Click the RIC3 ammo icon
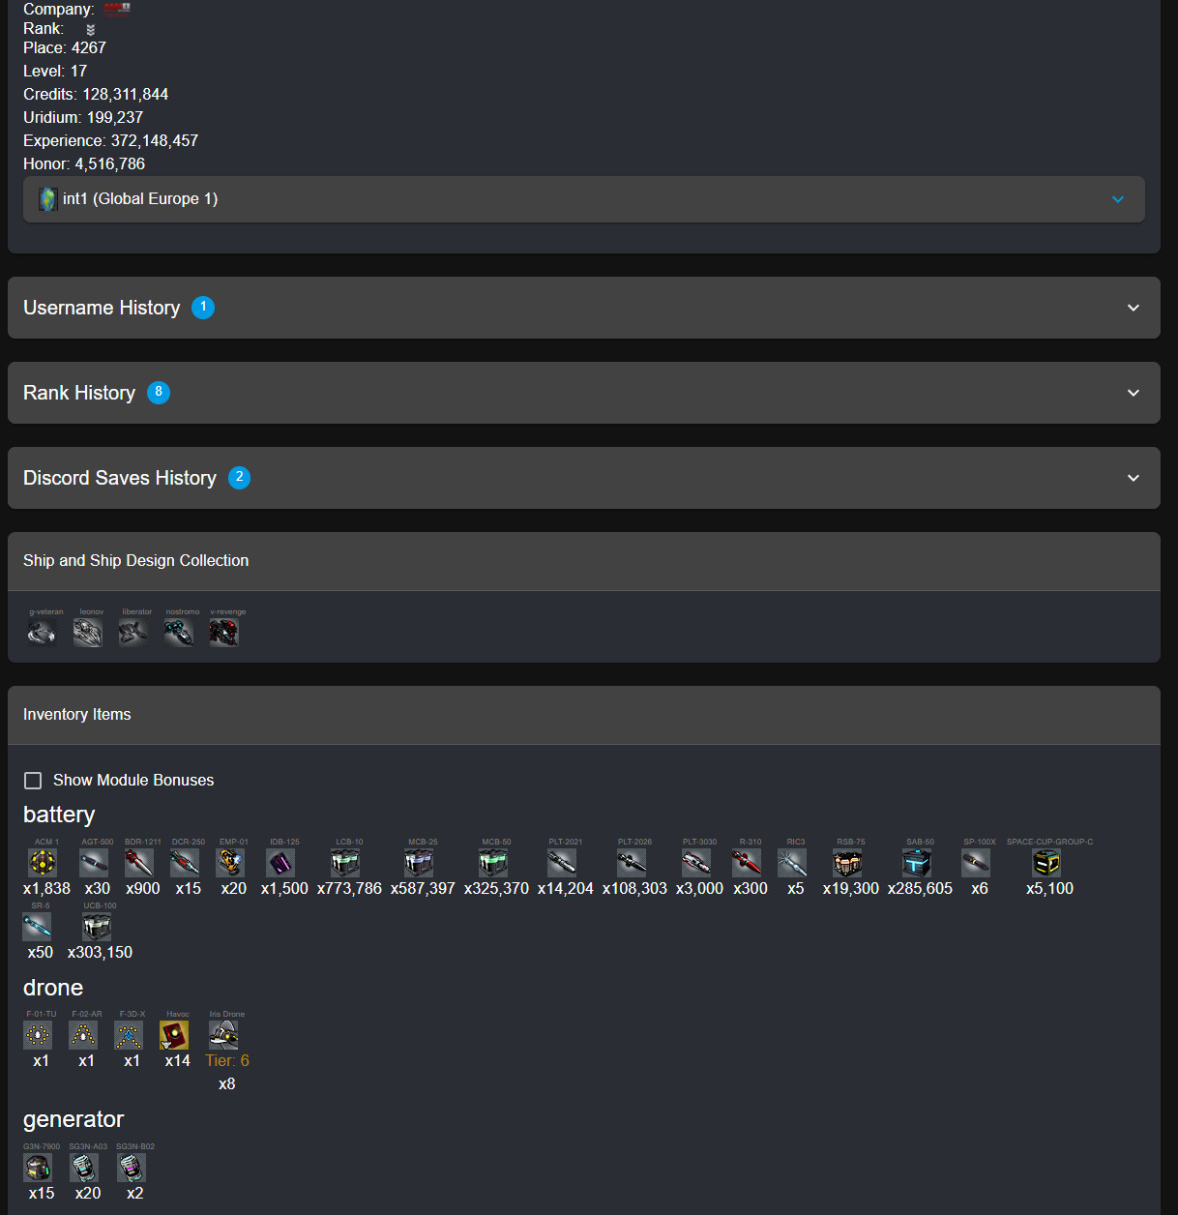Screen dimensions: 1178x1215 [792, 863]
